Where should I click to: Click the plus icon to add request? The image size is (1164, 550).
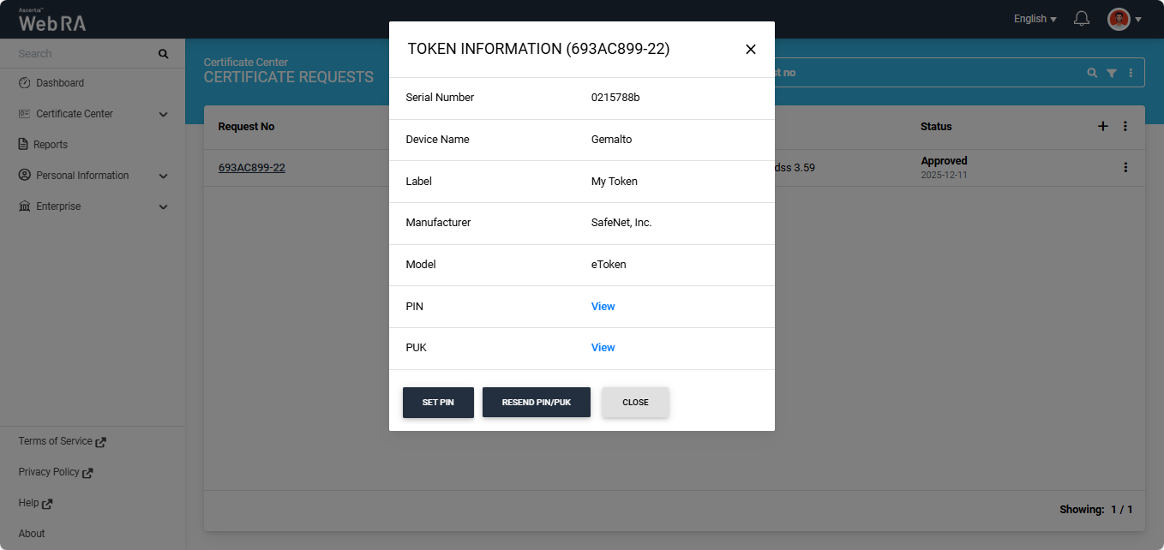(x=1103, y=127)
